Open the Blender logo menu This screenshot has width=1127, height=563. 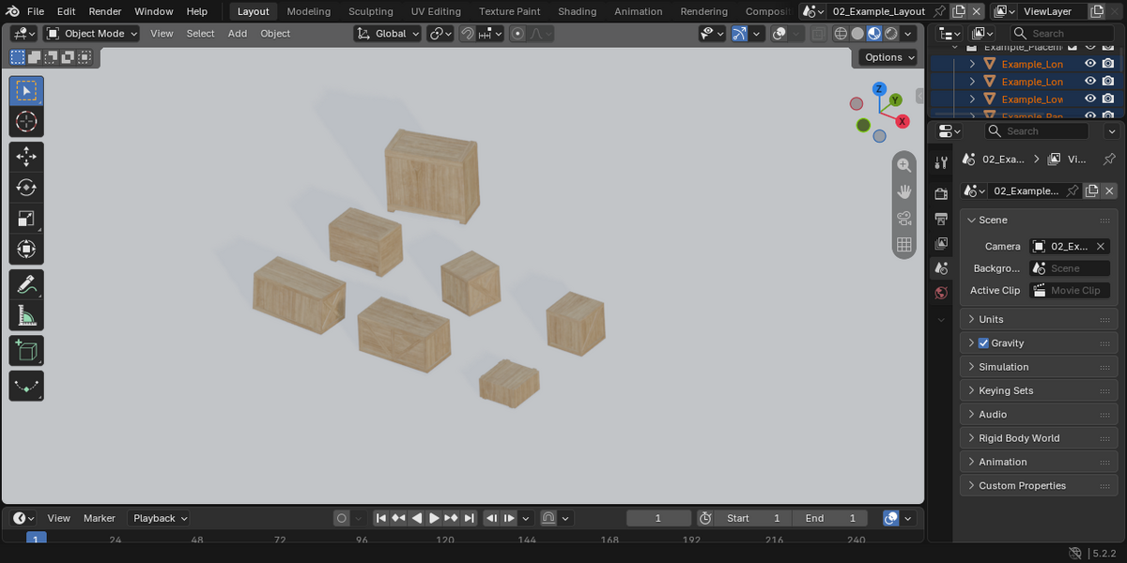[11, 11]
